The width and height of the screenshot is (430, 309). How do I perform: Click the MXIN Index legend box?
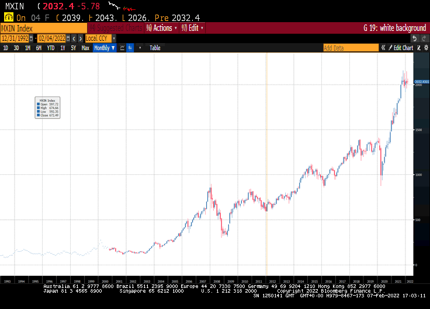47,107
